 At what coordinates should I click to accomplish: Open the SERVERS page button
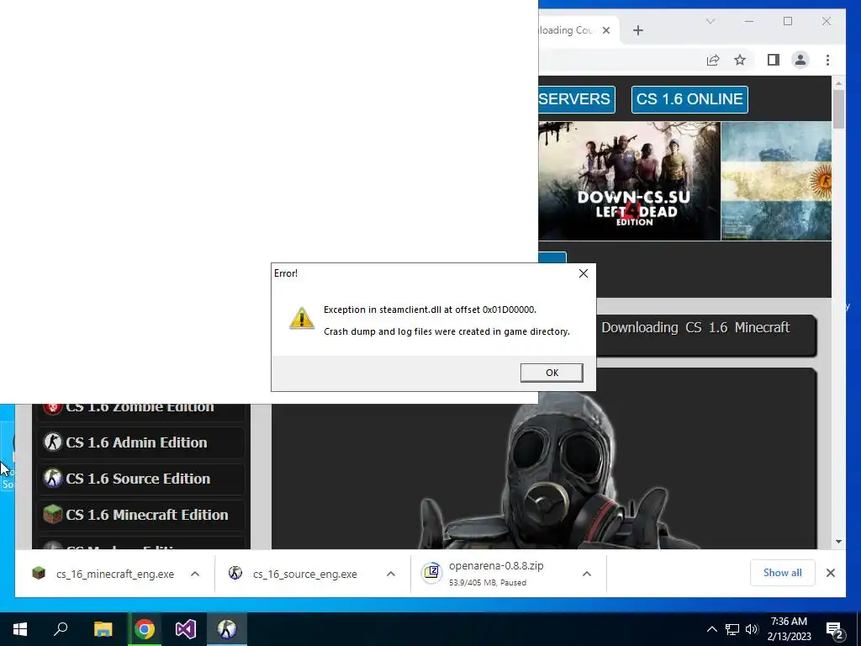pos(575,99)
